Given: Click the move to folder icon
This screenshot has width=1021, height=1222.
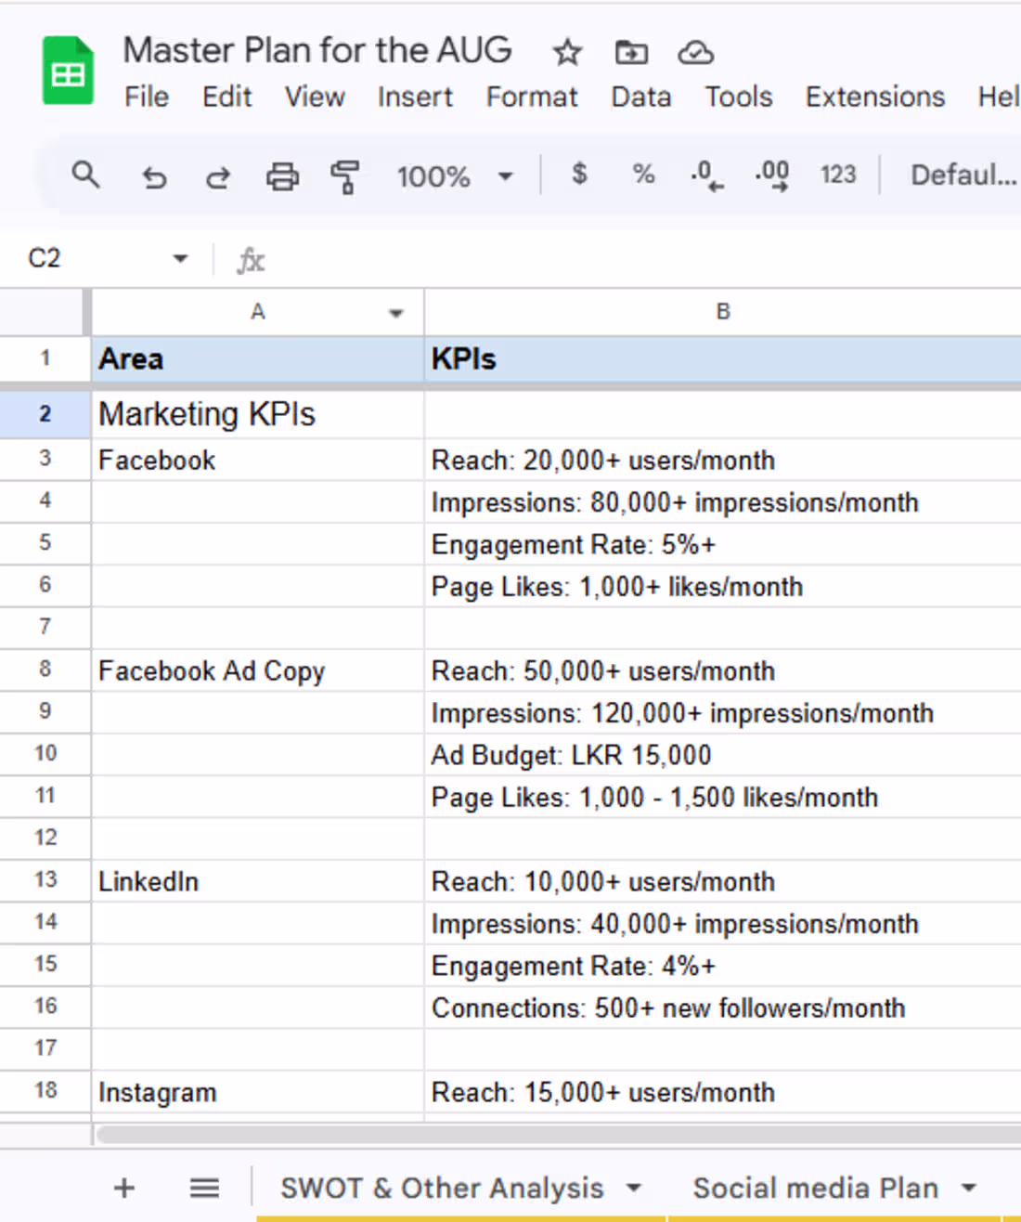Looking at the screenshot, I should [631, 53].
